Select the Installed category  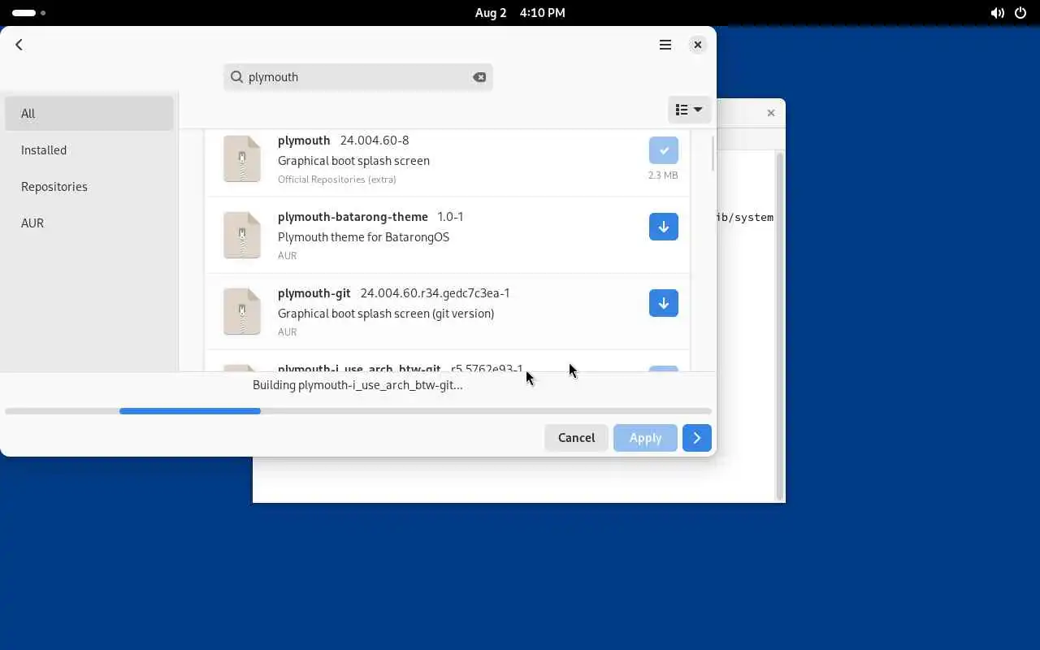pos(89,149)
